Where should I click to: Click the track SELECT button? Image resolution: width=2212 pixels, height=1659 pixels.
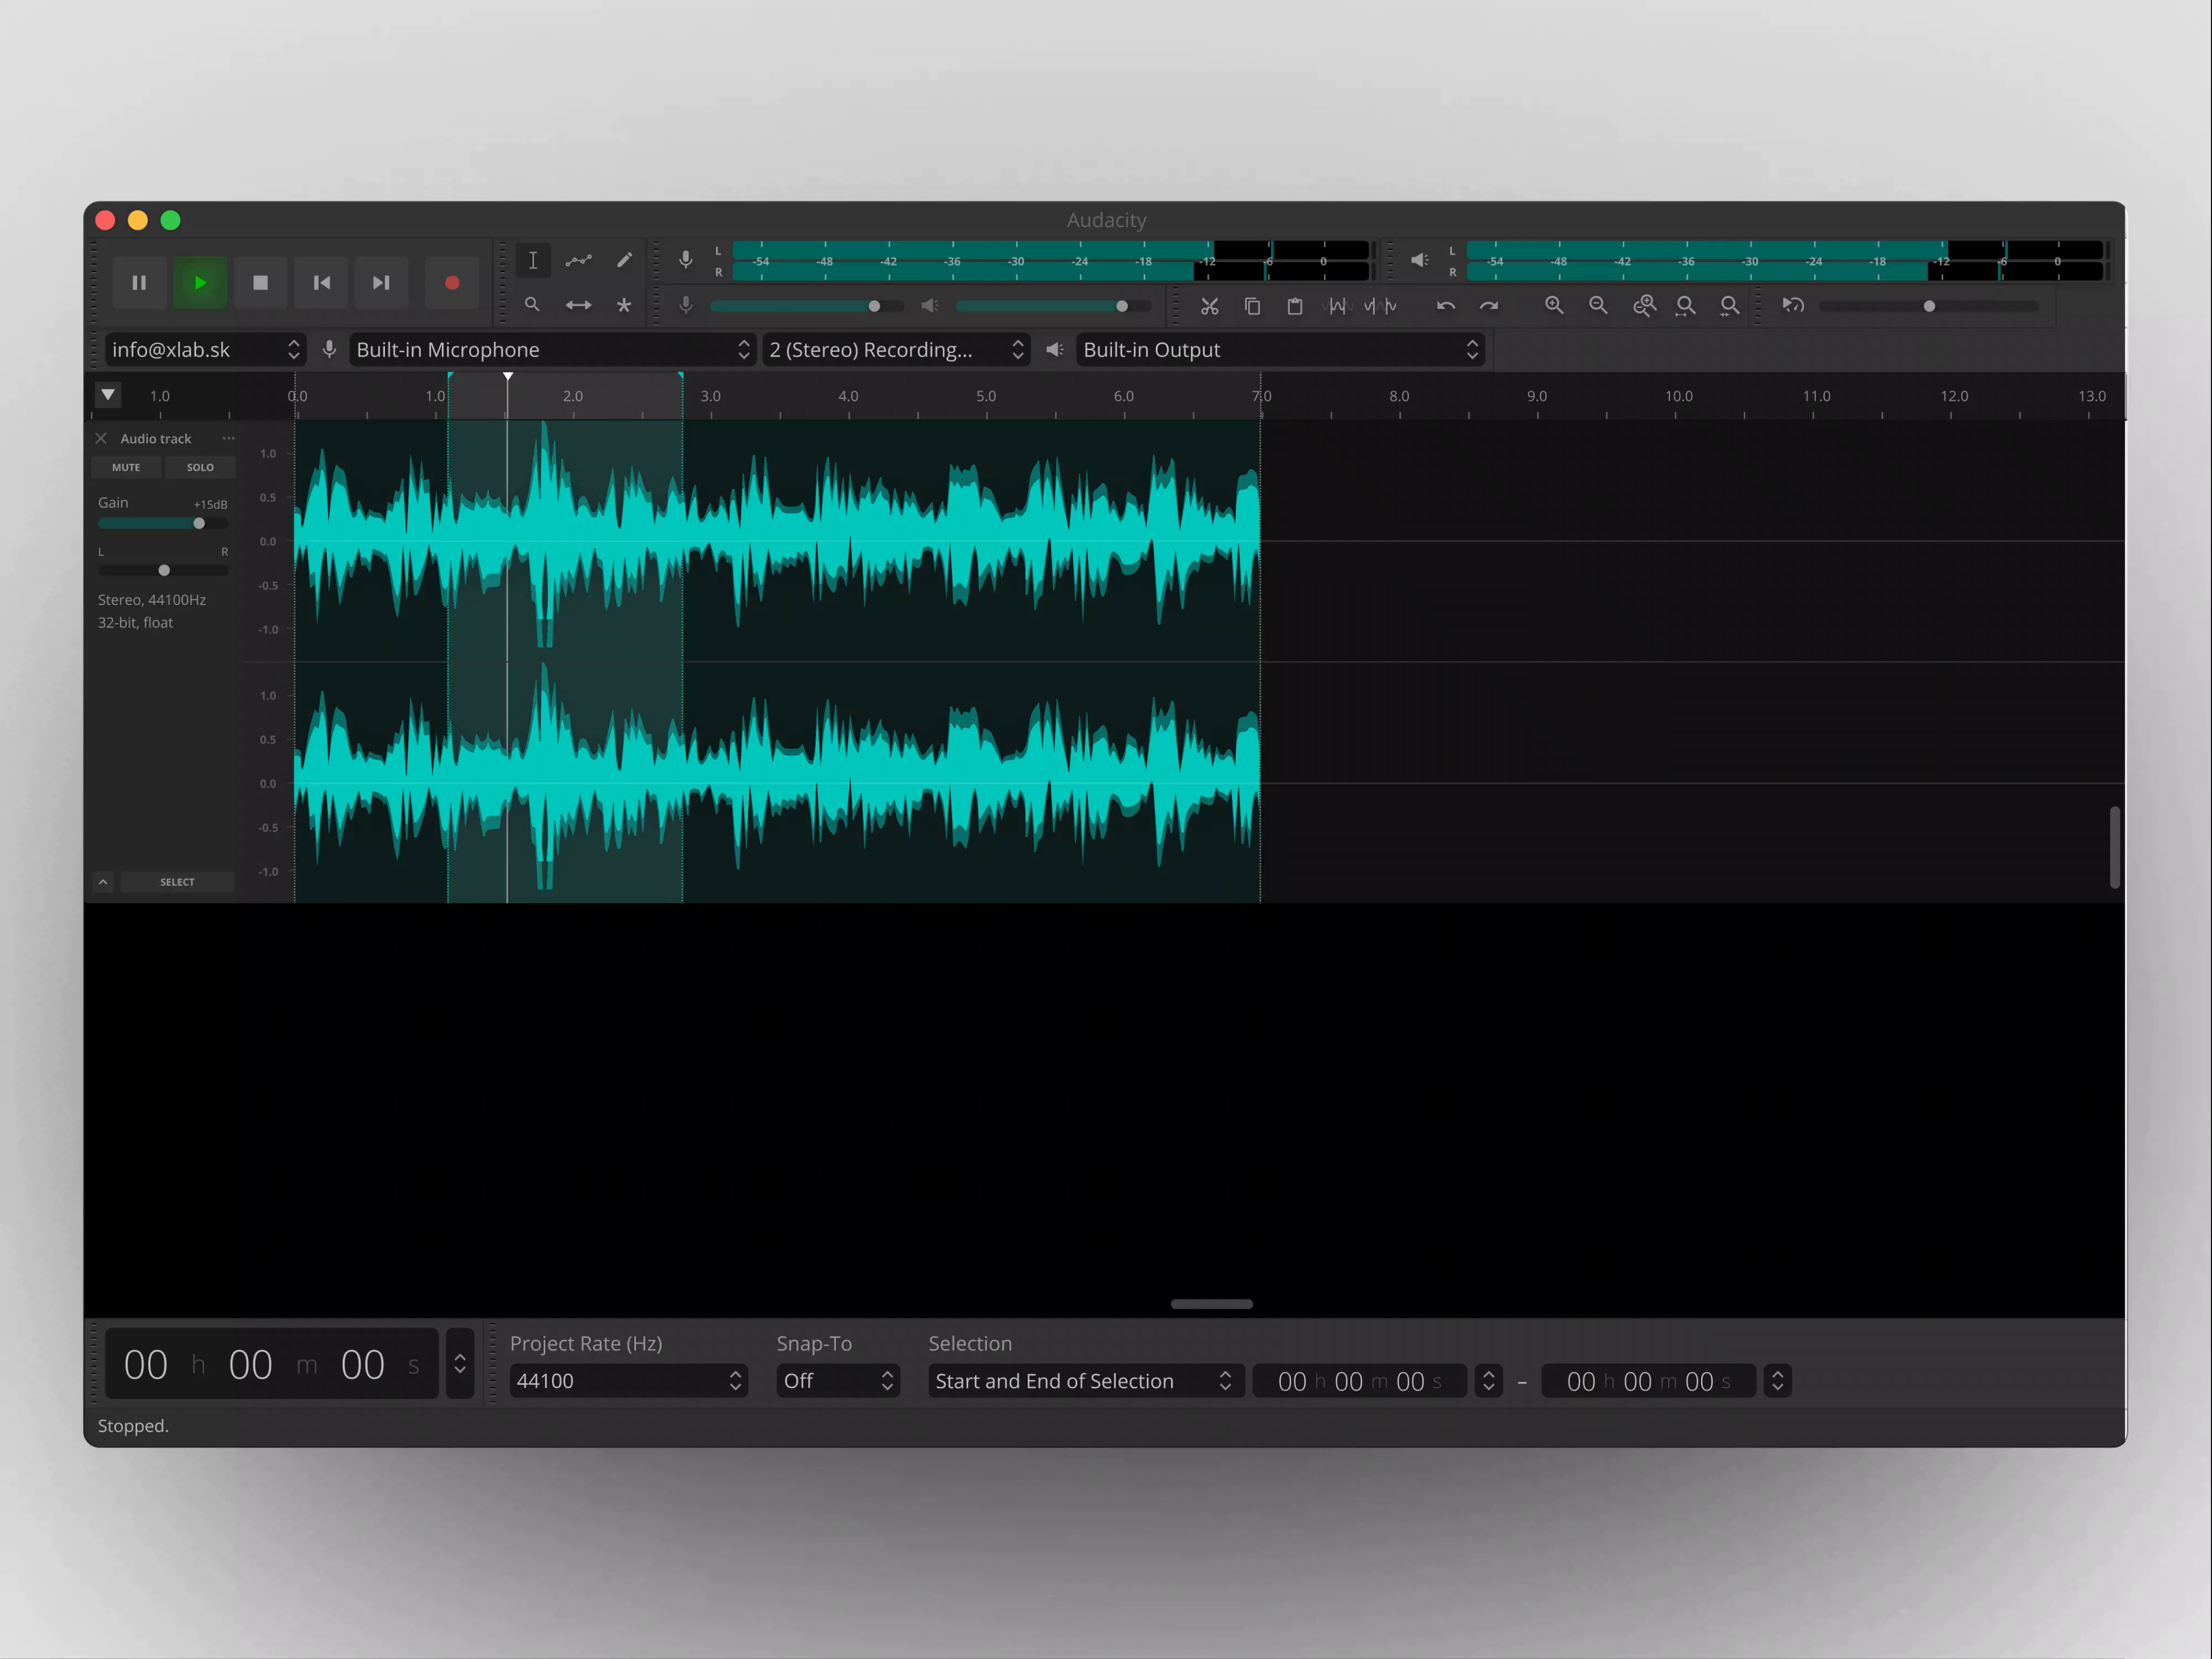click(177, 882)
